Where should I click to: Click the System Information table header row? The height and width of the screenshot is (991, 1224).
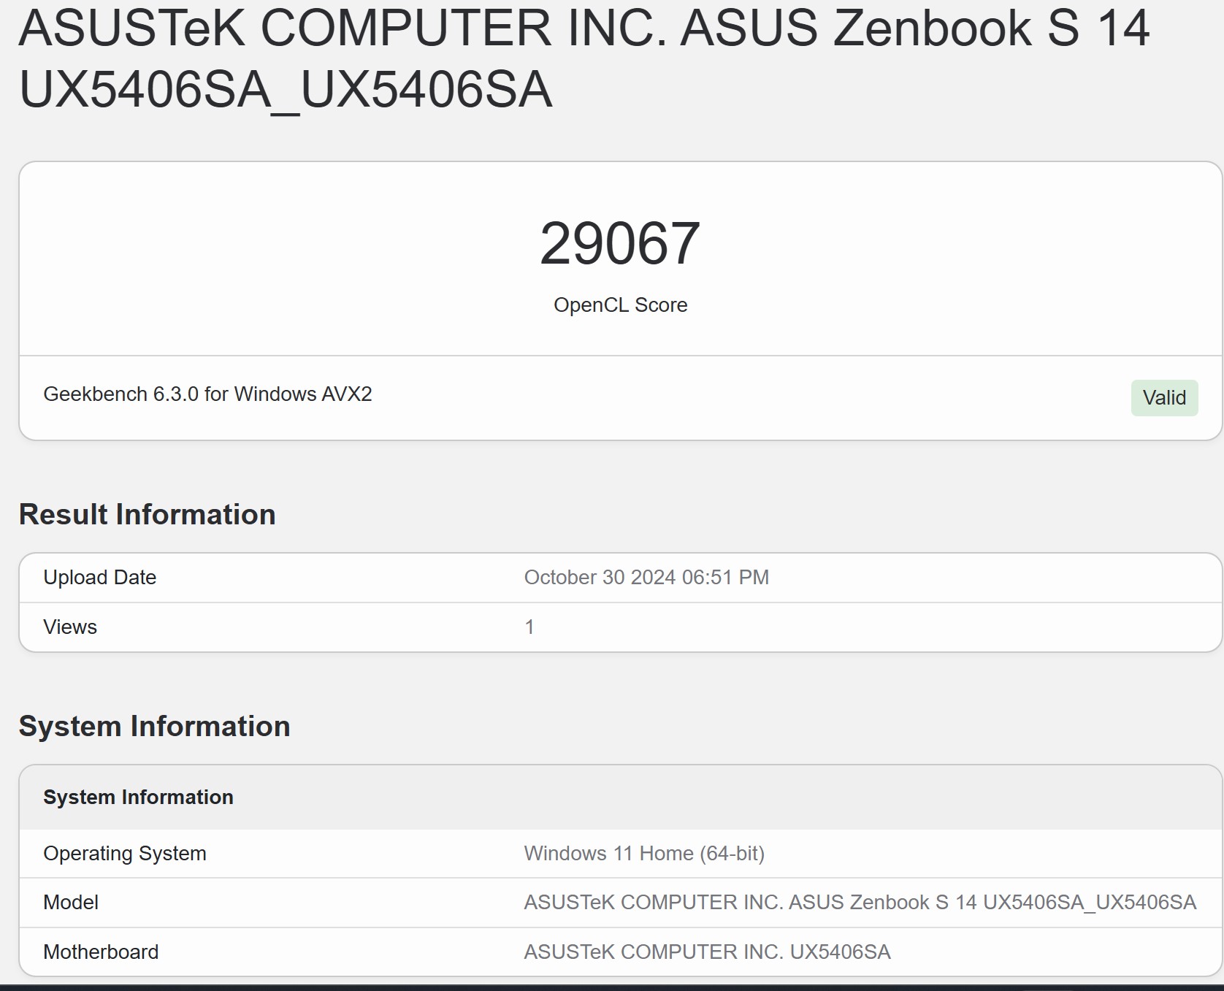pos(138,797)
